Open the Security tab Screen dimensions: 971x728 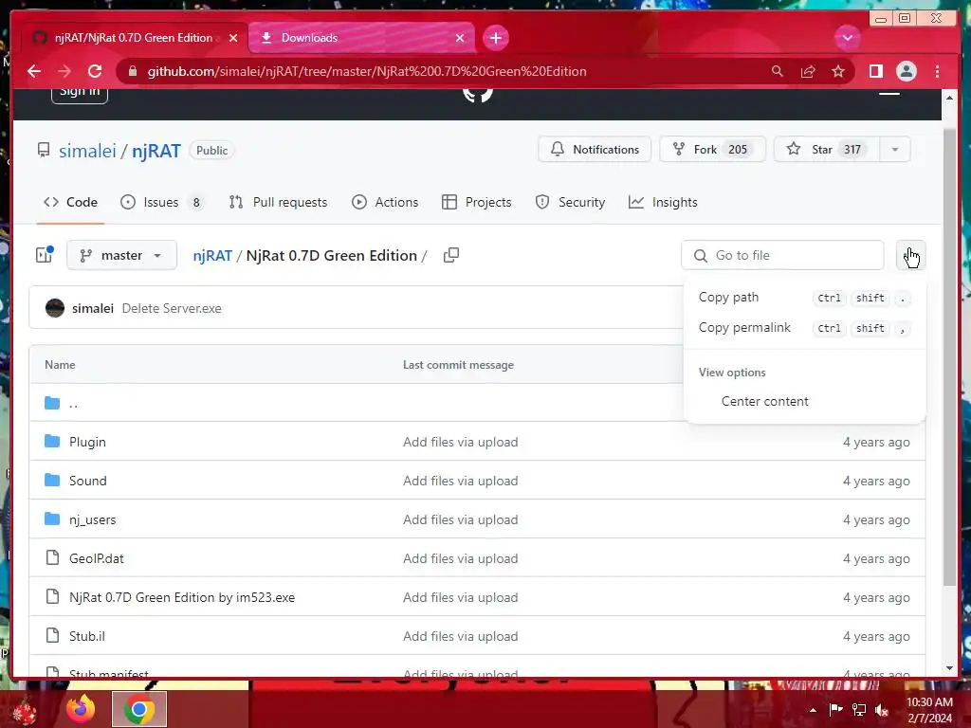pyautogui.click(x=570, y=203)
